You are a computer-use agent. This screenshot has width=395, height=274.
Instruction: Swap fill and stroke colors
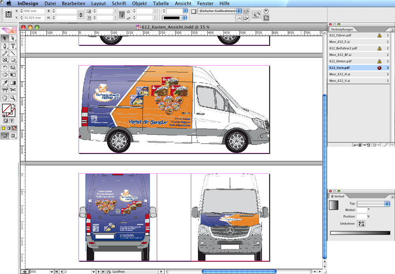pos(14,105)
